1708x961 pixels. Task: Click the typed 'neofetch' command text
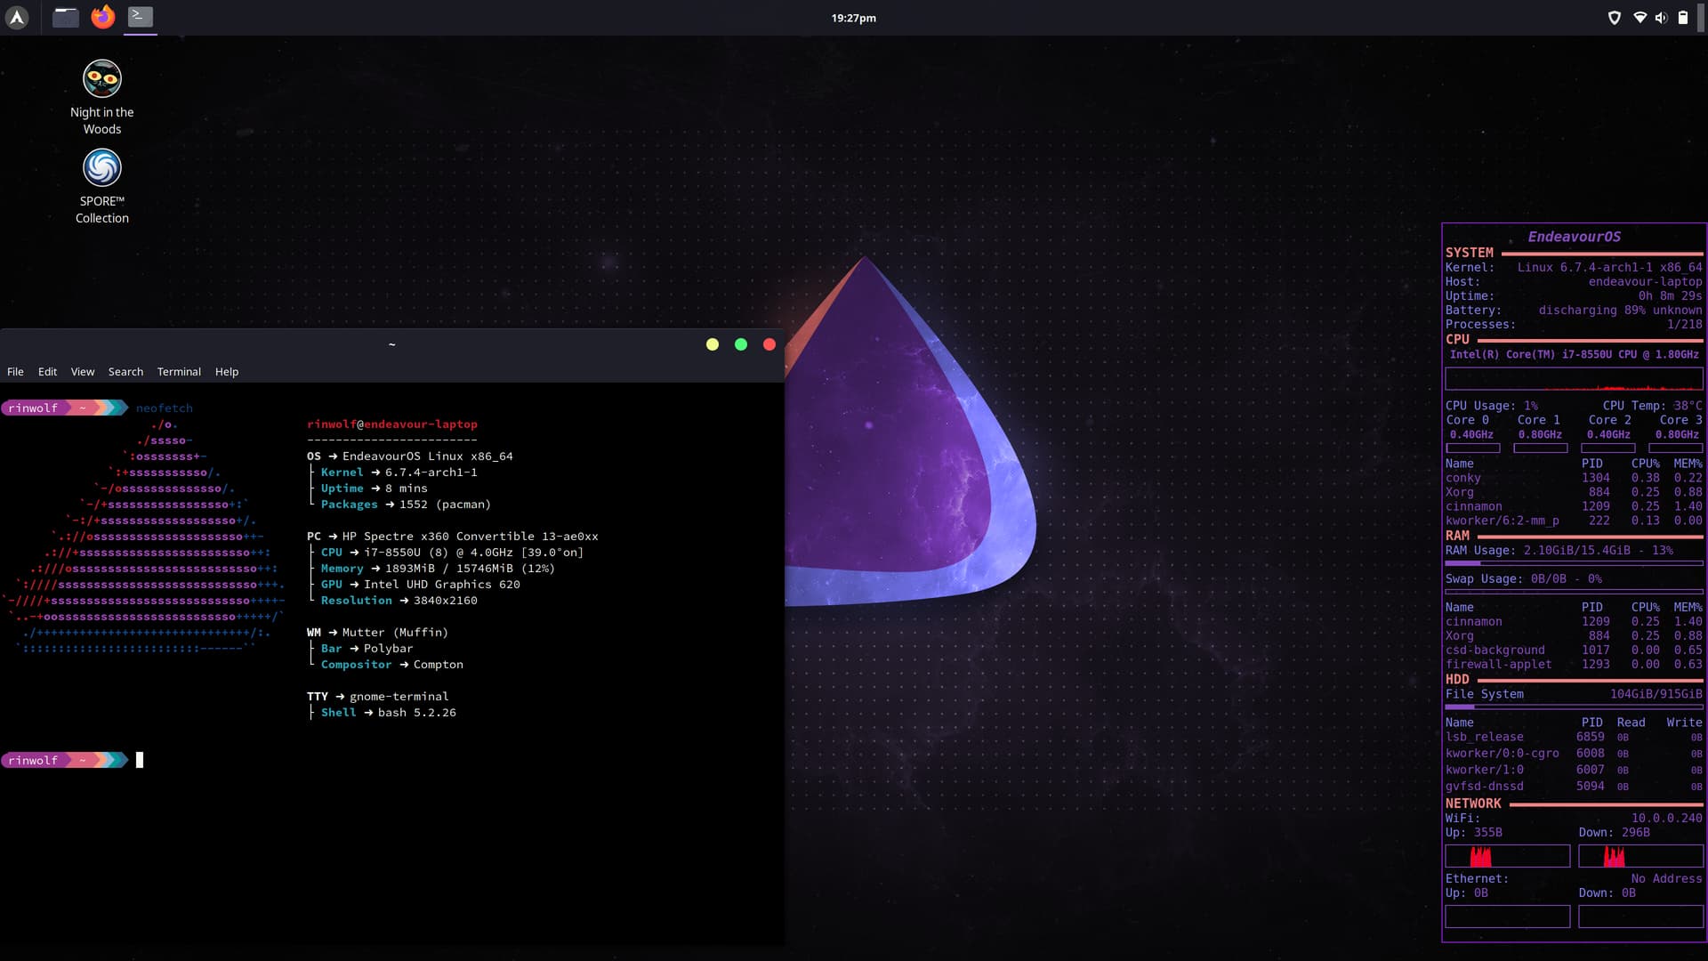click(165, 408)
